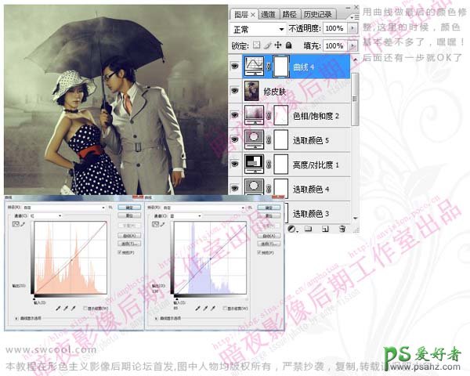The height and width of the screenshot is (376, 470).
Task: Open Layers panel flyout menu icon
Action: pyautogui.click(x=354, y=17)
